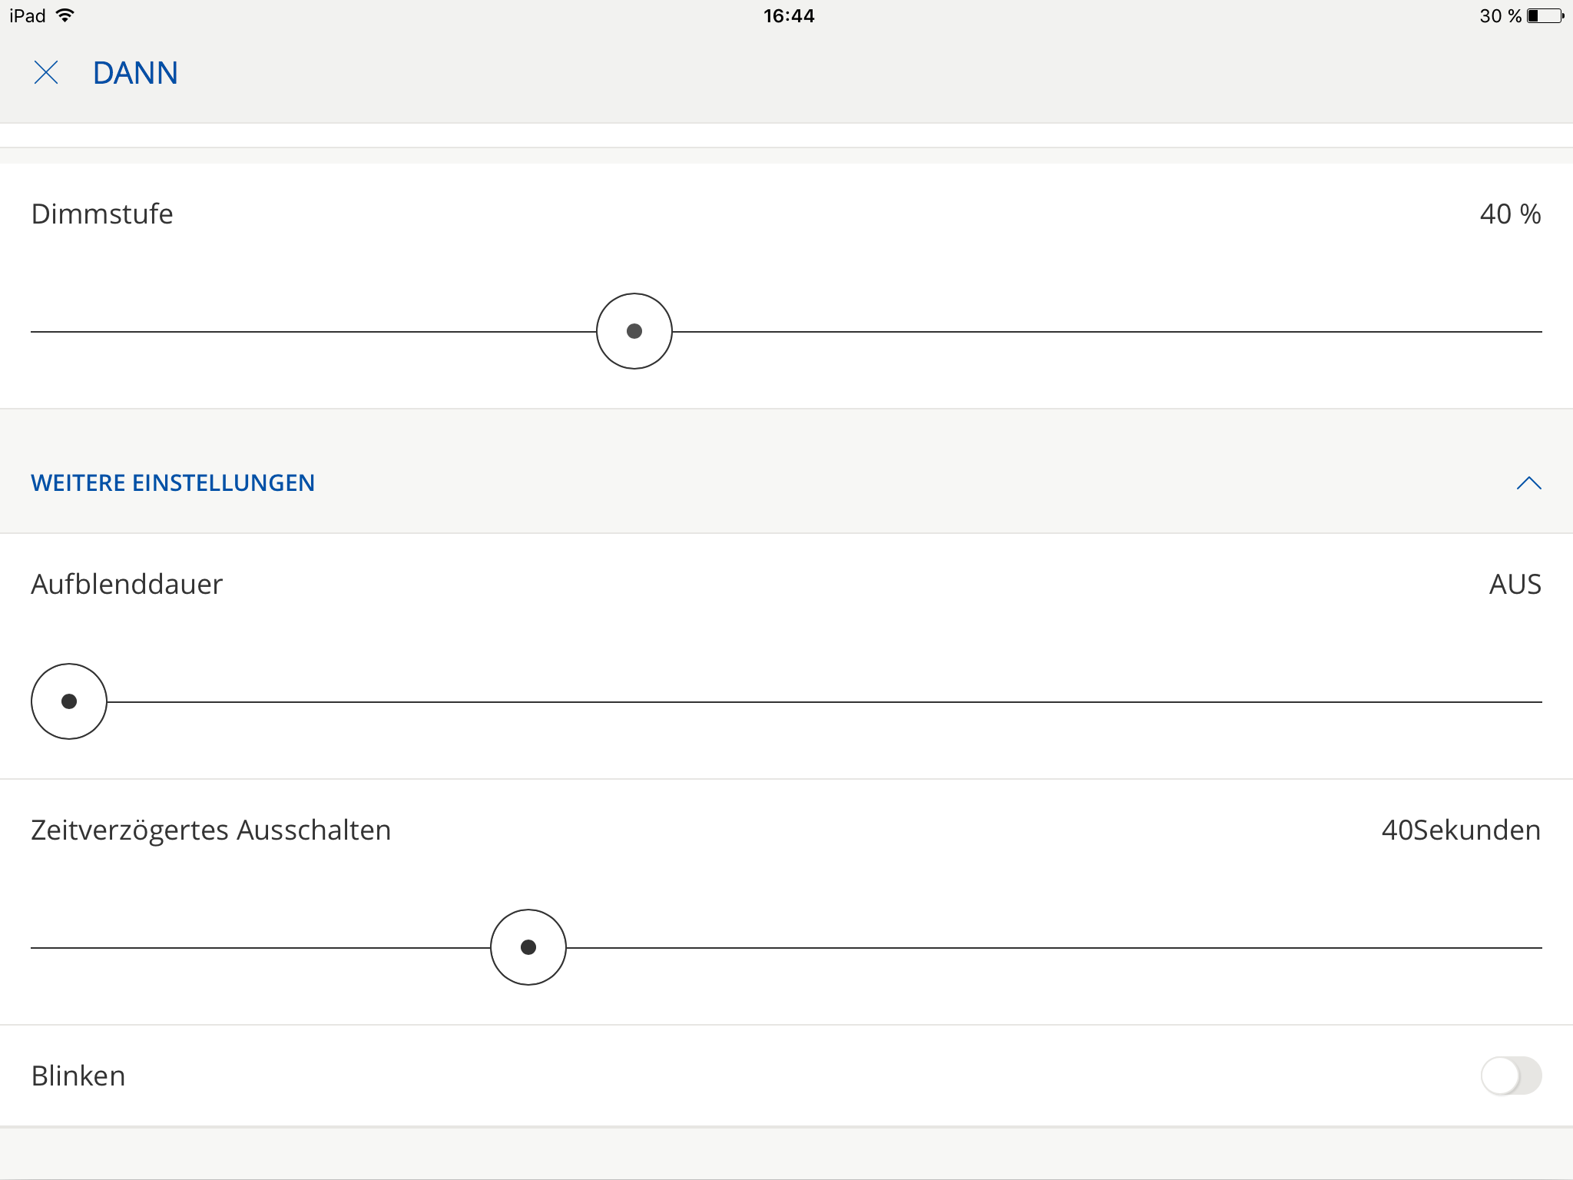1573x1180 pixels.
Task: Tap the 40Sekunden delay value
Action: coord(1461,830)
